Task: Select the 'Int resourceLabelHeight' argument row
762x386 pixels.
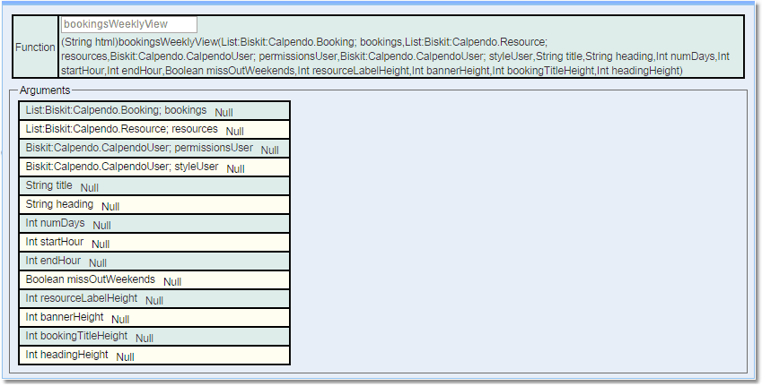Action: (81, 298)
